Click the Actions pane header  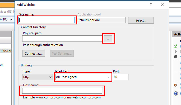coord(177,34)
